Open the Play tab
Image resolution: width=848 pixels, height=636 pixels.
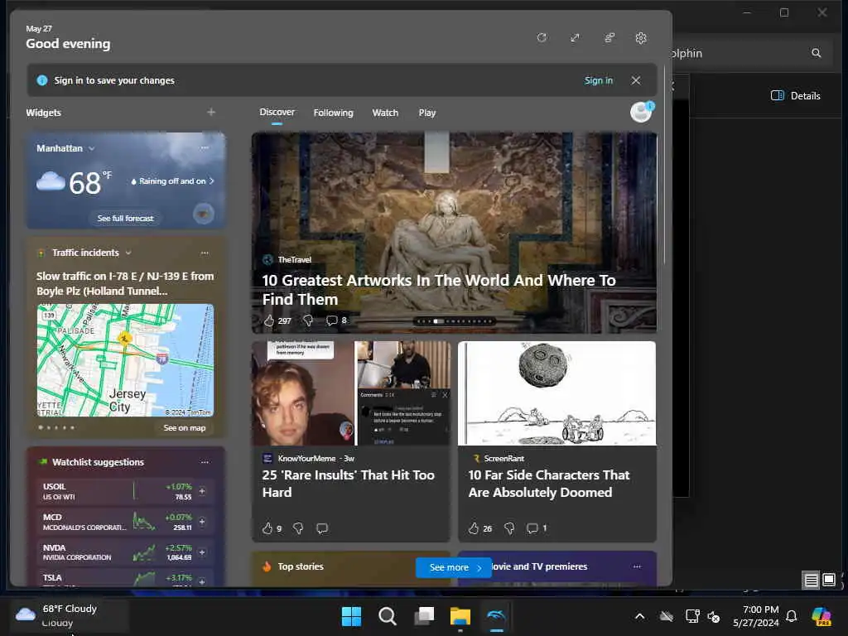pos(426,113)
